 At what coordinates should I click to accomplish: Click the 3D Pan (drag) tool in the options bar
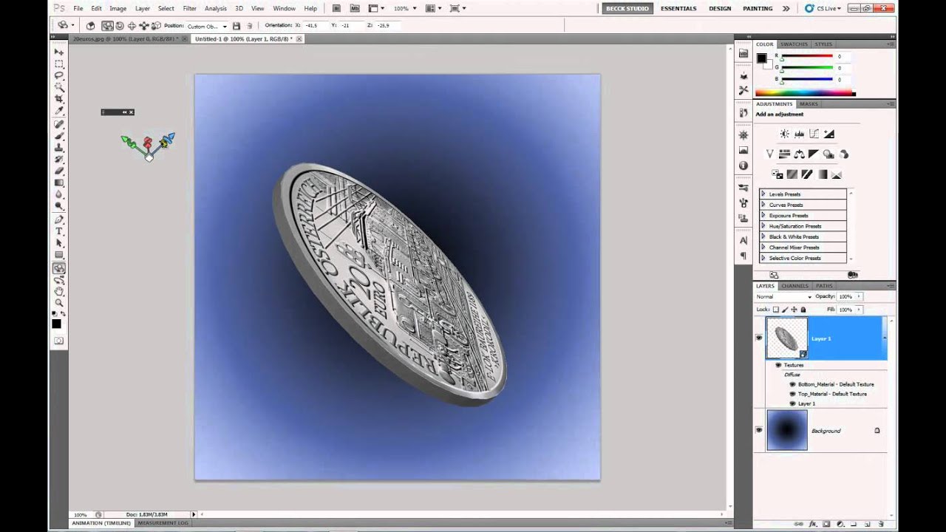pyautogui.click(x=132, y=25)
